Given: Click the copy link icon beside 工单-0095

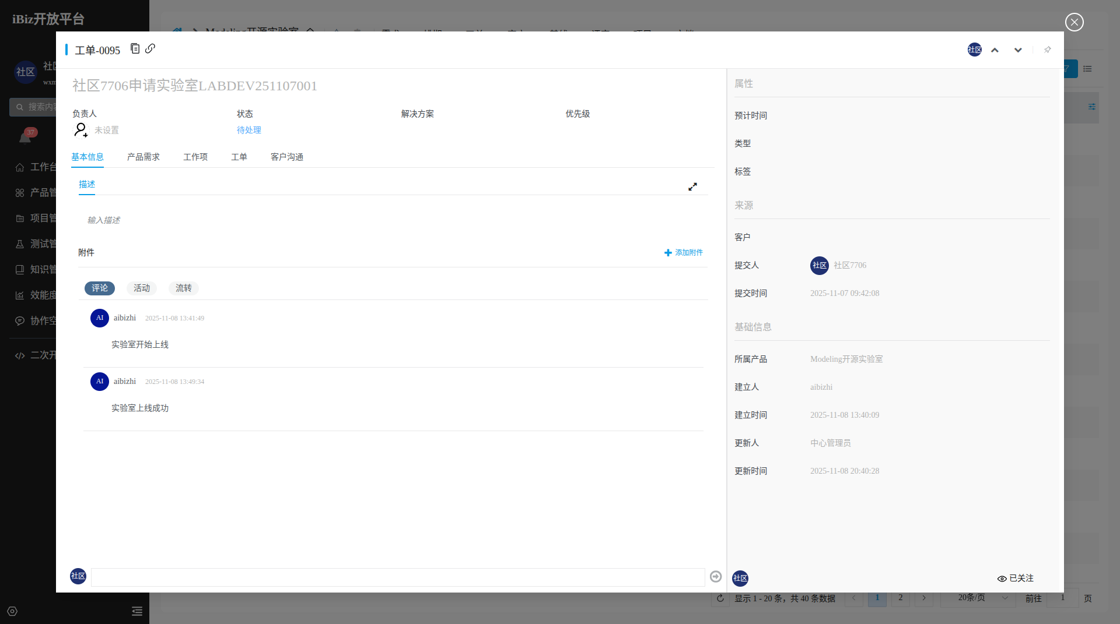Looking at the screenshot, I should 150,49.
